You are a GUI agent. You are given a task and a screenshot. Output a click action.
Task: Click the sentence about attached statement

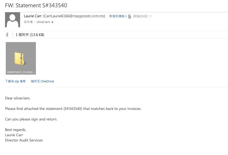coord(73,109)
